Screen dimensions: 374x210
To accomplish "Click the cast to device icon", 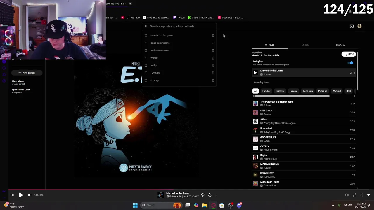I will pyautogui.click(x=352, y=26).
